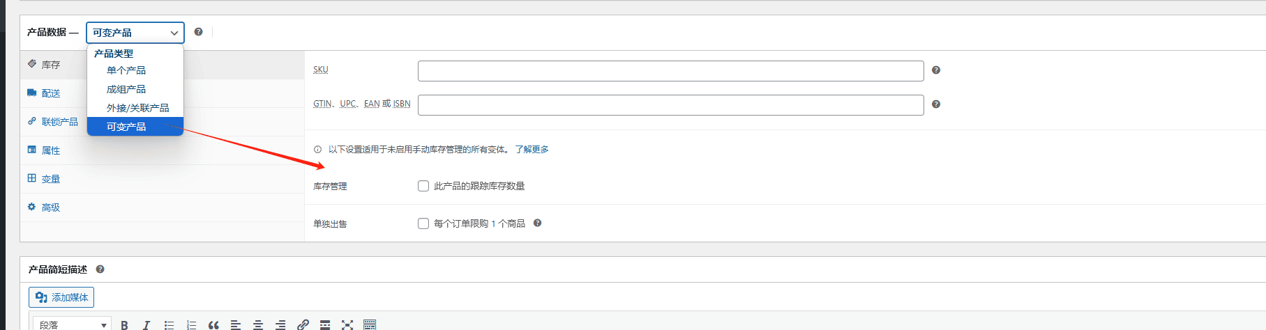Expand the 段落 paragraph format dropdown
Viewport: 1266px width, 330px height.
tap(73, 324)
